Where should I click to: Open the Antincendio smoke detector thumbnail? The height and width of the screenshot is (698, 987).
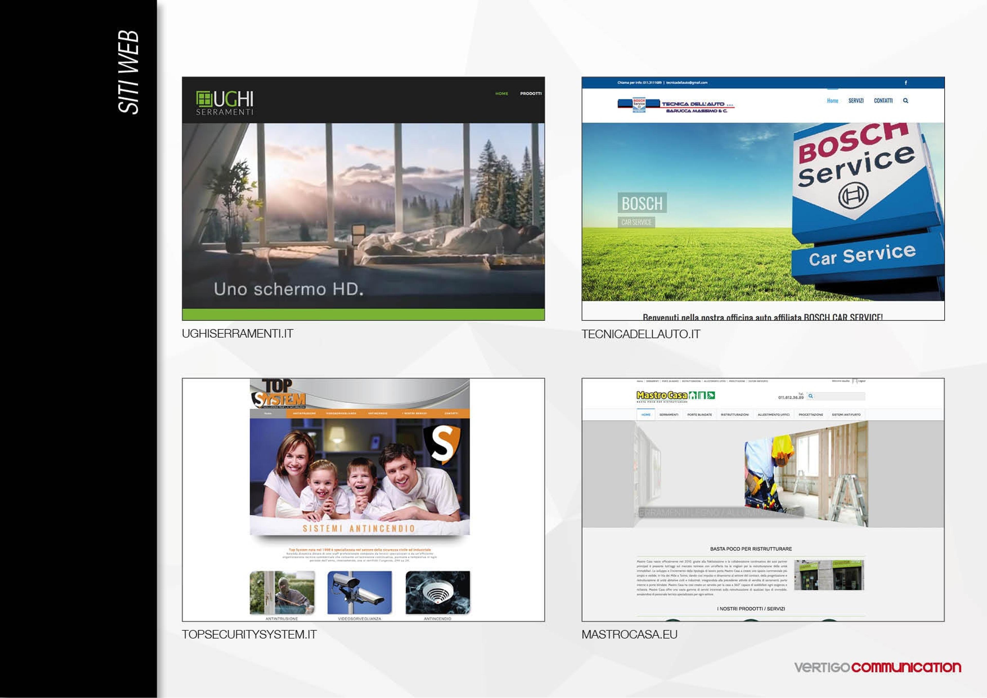click(x=438, y=593)
